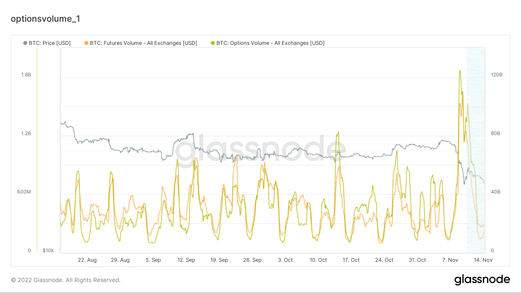Select the 12. Sep date label

pyautogui.click(x=186, y=260)
